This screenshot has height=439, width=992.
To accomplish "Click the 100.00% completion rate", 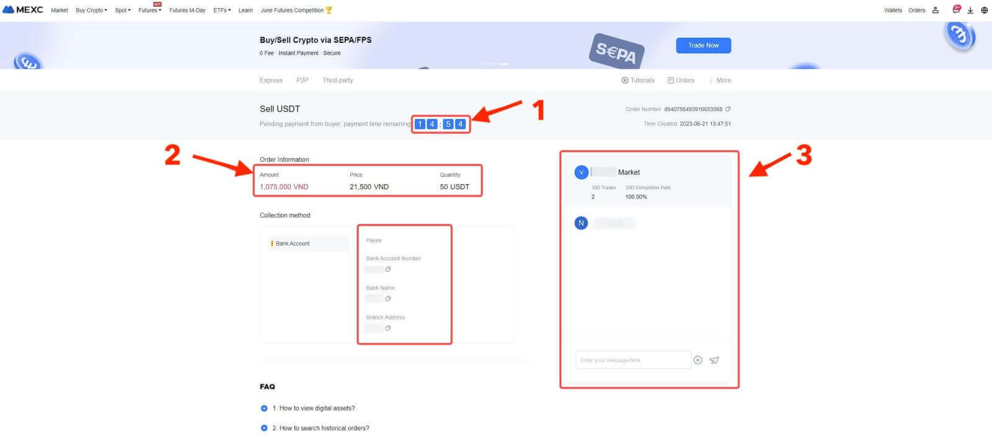I will pos(635,197).
